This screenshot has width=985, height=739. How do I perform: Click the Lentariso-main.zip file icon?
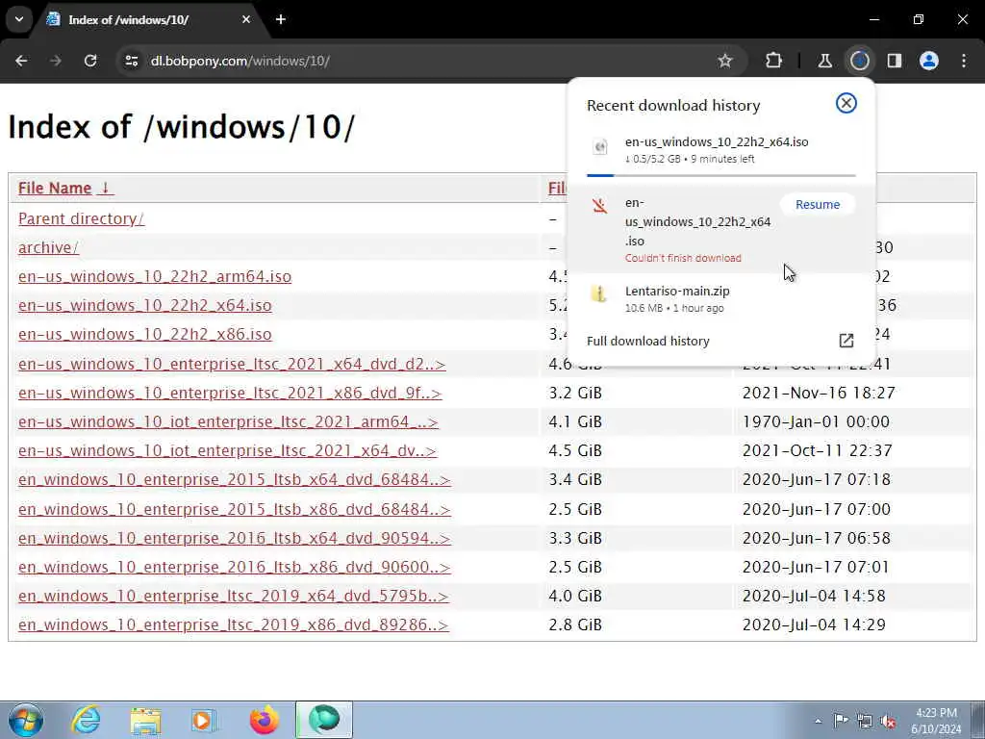click(x=600, y=294)
